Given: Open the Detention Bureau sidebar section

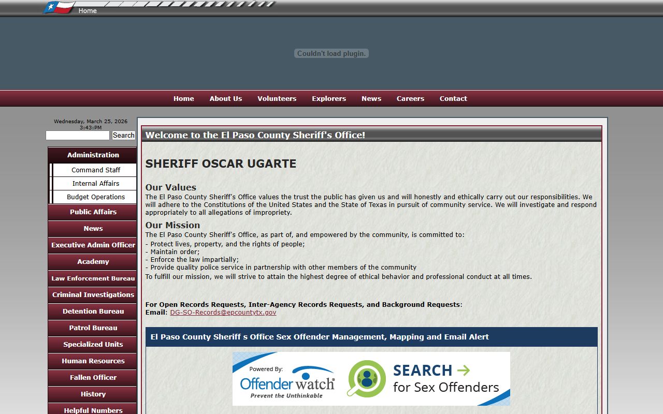Looking at the screenshot, I should click(x=93, y=312).
